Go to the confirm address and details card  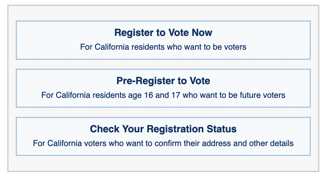click(163, 136)
